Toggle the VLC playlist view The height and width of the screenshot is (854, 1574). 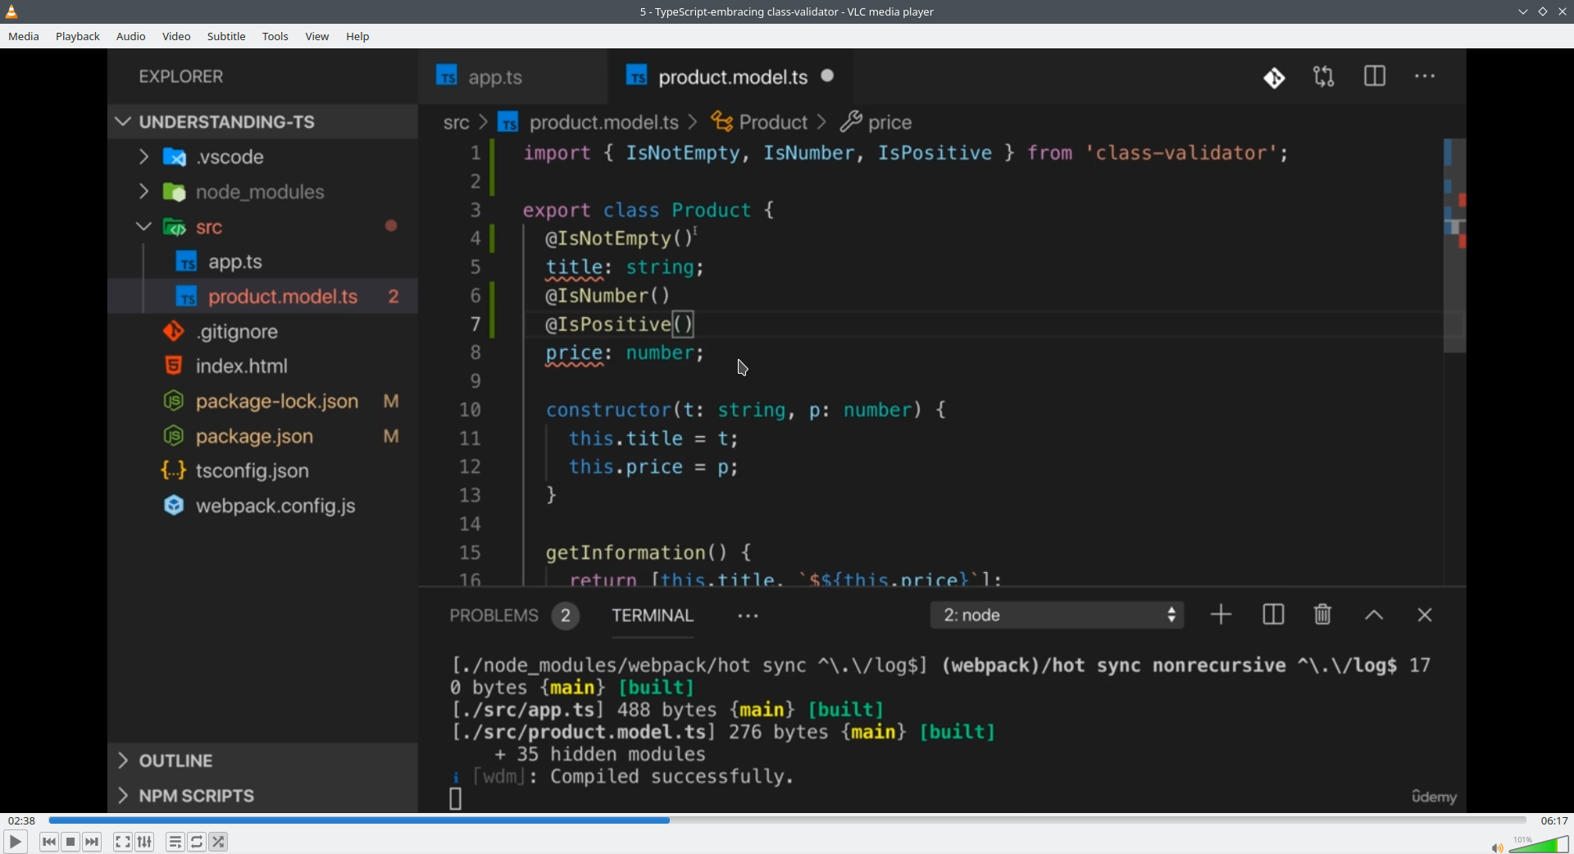pos(175,842)
